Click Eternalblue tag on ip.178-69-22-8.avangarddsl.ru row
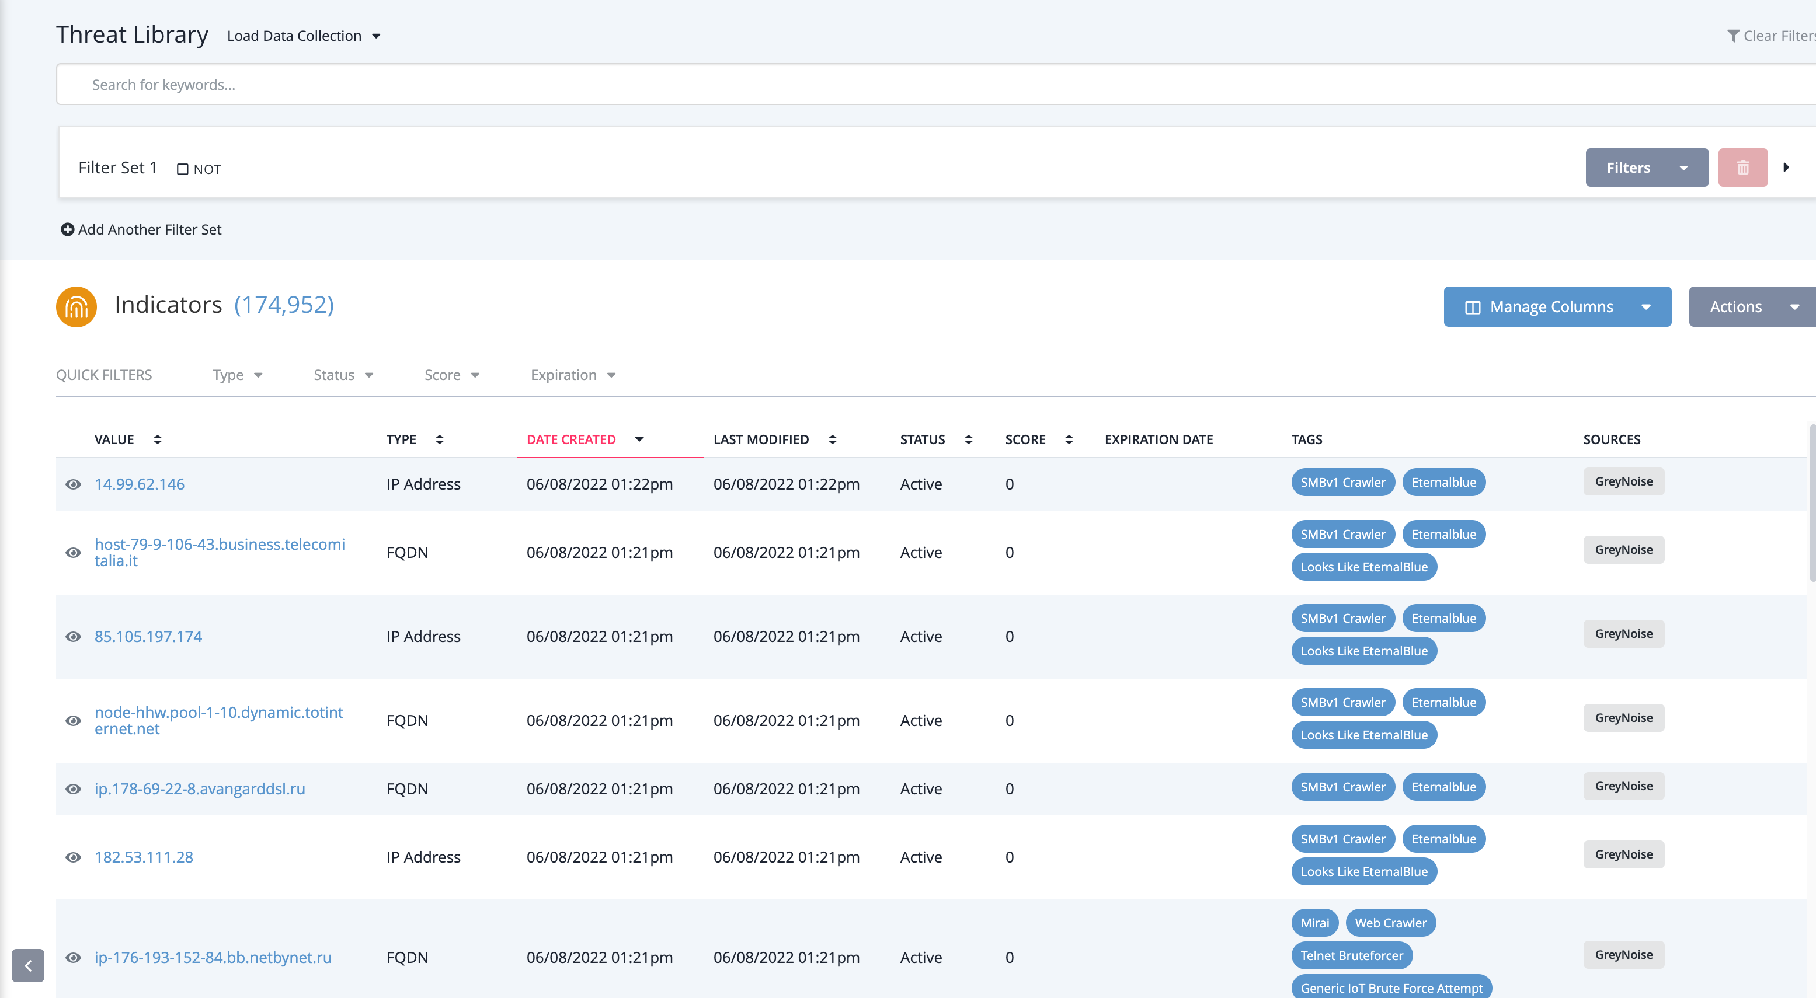This screenshot has height=998, width=1816. (x=1443, y=787)
